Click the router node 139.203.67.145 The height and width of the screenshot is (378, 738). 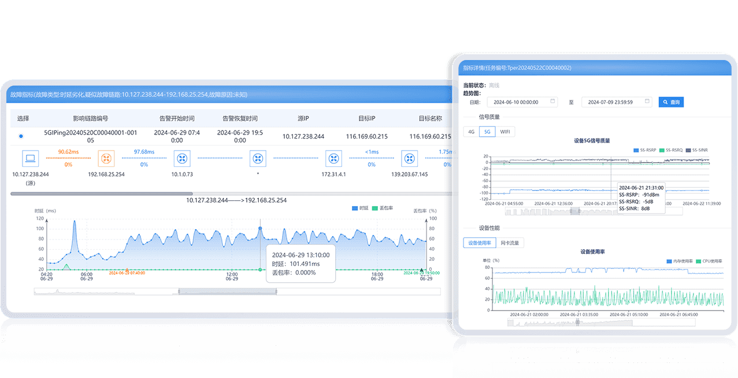(x=410, y=158)
